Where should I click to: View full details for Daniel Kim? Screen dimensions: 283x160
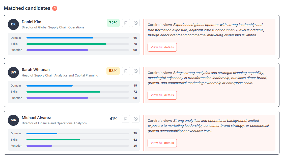(162, 47)
